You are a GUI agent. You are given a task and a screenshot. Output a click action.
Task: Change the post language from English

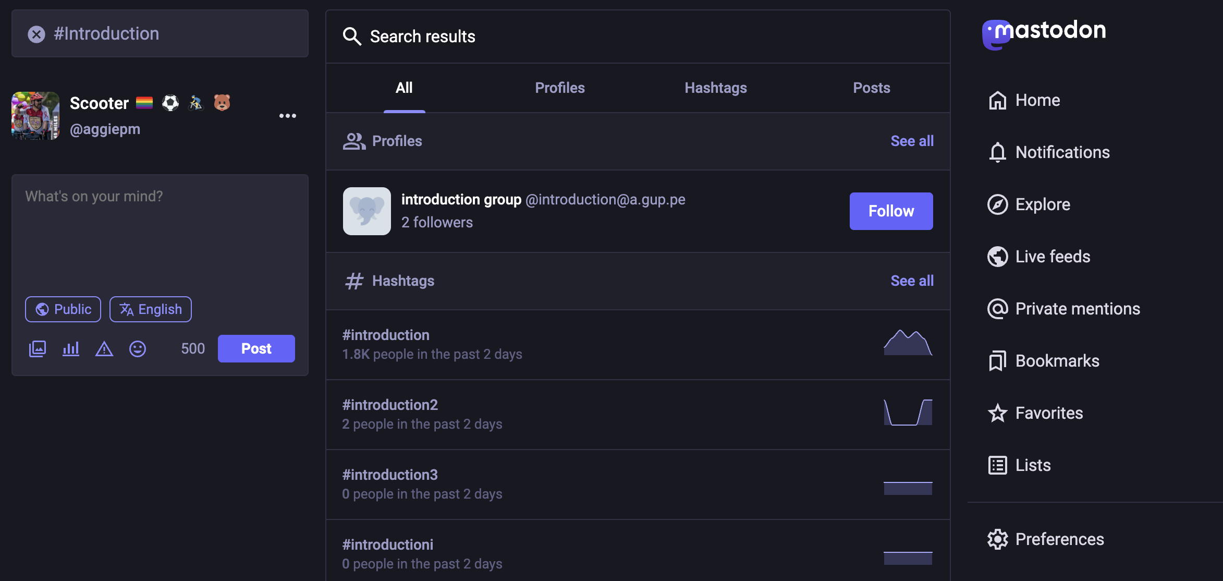[x=151, y=309]
